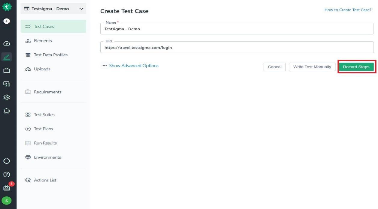This screenshot has width=378, height=209.
Task: Open the gift icon with notification badge
Action: tap(7, 188)
